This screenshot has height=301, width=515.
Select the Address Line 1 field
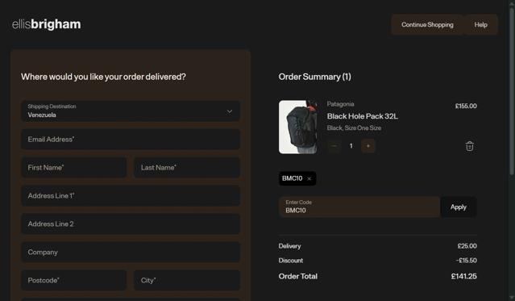point(131,196)
